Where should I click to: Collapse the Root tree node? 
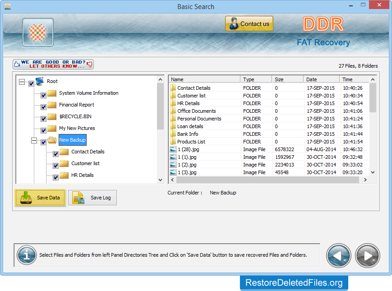point(22,82)
